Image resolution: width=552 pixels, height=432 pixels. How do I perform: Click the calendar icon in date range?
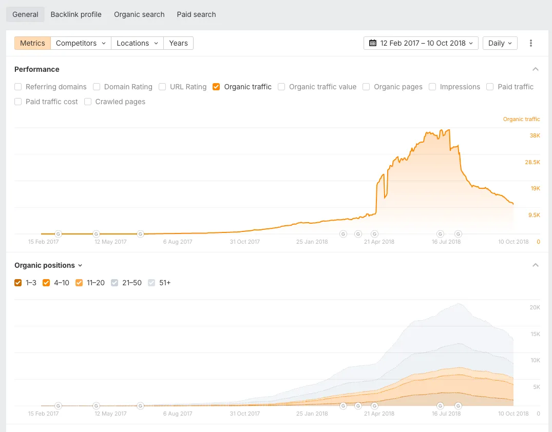coord(372,43)
